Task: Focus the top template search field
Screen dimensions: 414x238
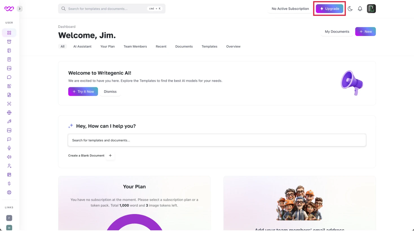Action: pos(112,9)
